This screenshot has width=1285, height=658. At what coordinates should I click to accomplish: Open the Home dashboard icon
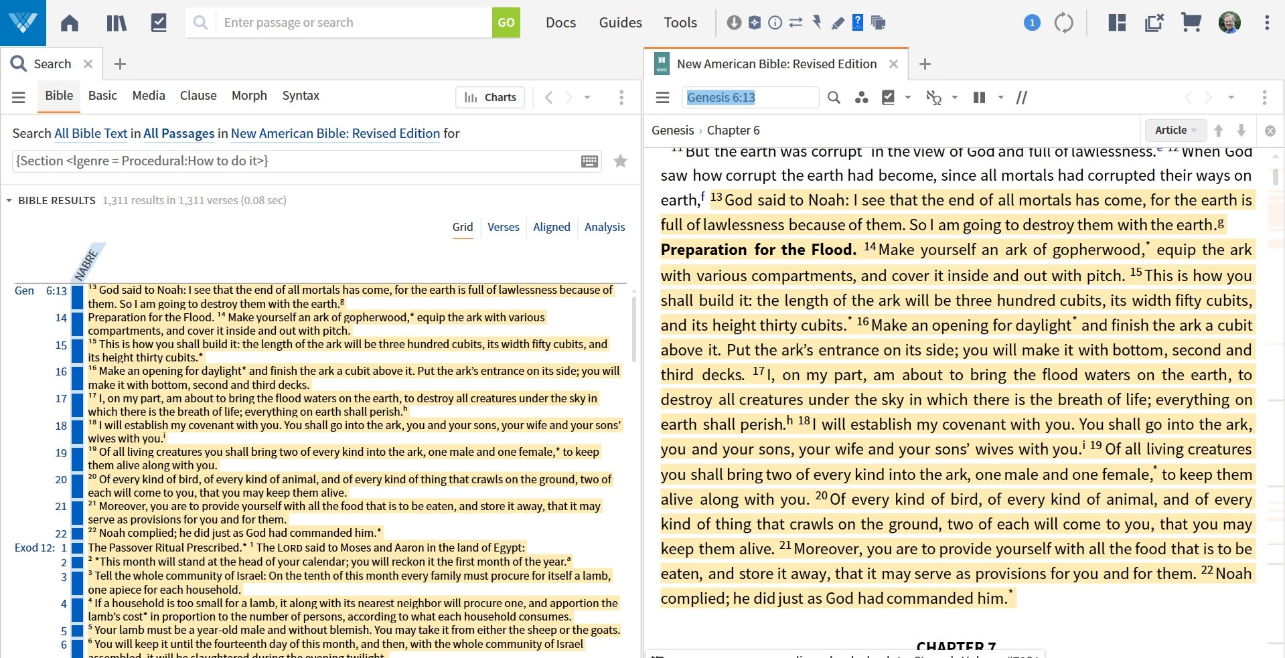click(70, 23)
